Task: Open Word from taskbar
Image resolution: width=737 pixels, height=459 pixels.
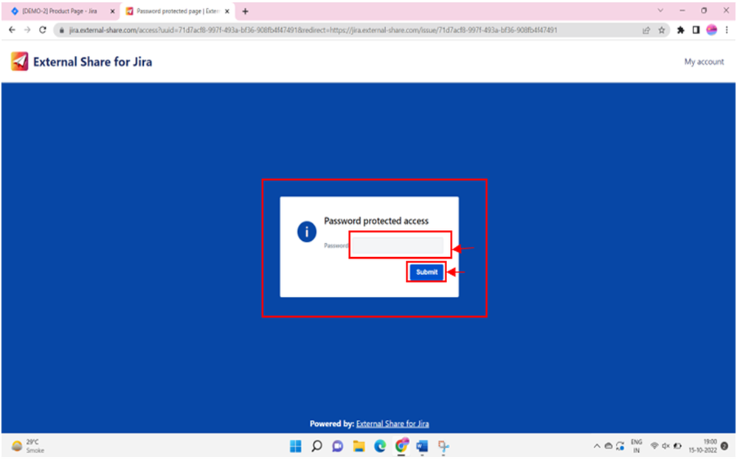Action: click(x=422, y=446)
